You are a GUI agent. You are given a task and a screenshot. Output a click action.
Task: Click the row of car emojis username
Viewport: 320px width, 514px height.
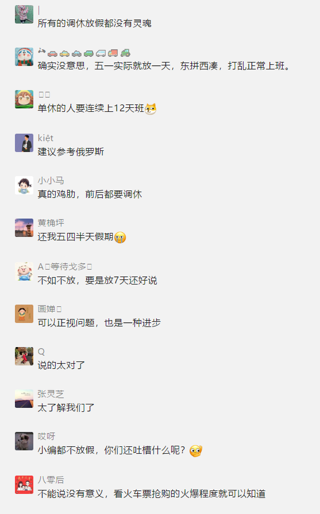(x=84, y=52)
